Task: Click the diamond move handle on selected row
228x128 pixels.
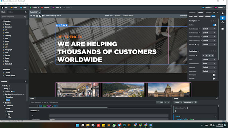Action: [x=57, y=25]
